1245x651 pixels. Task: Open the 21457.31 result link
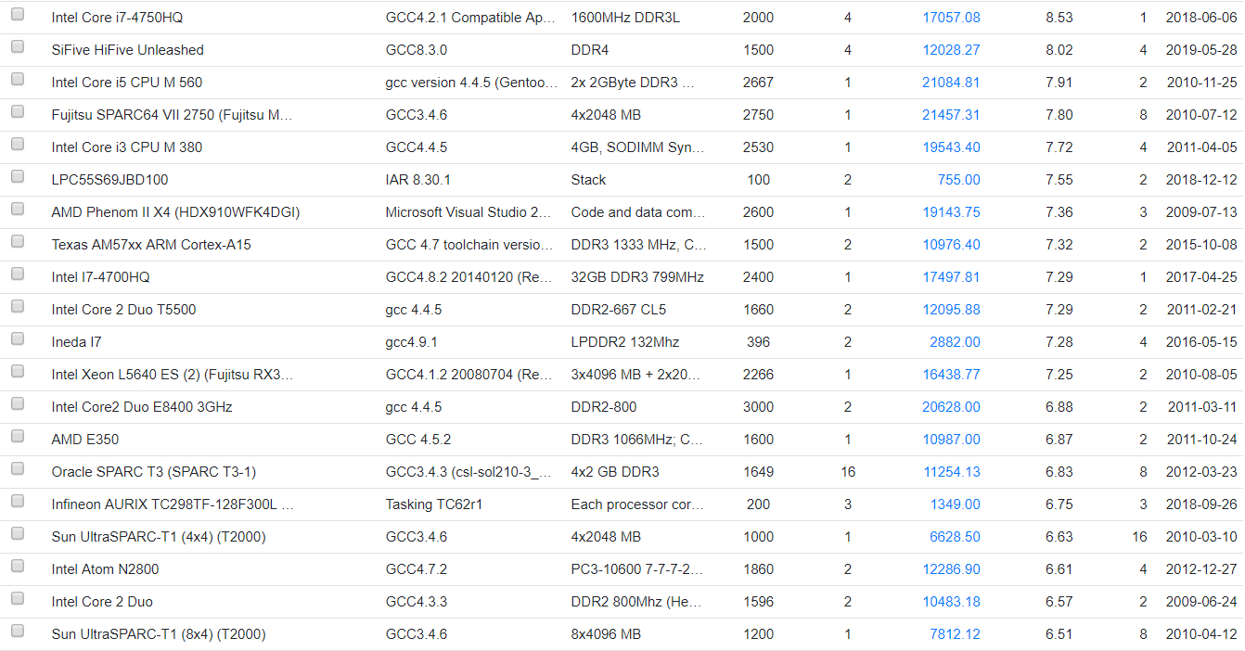[951, 115]
